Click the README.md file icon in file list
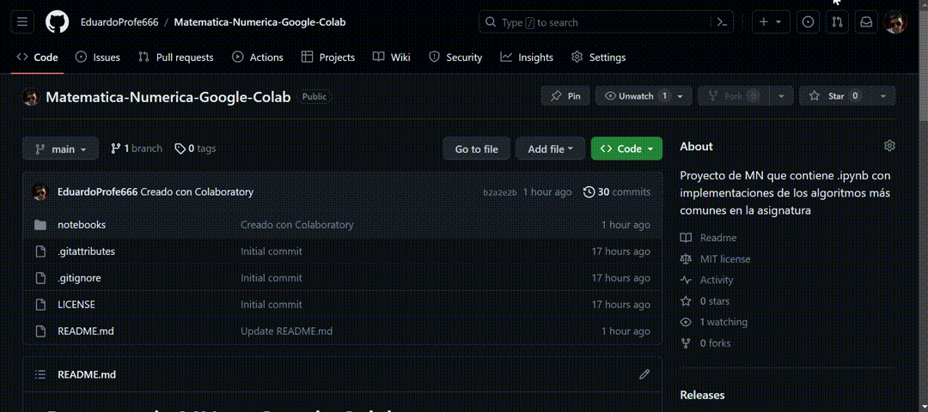 click(x=40, y=331)
